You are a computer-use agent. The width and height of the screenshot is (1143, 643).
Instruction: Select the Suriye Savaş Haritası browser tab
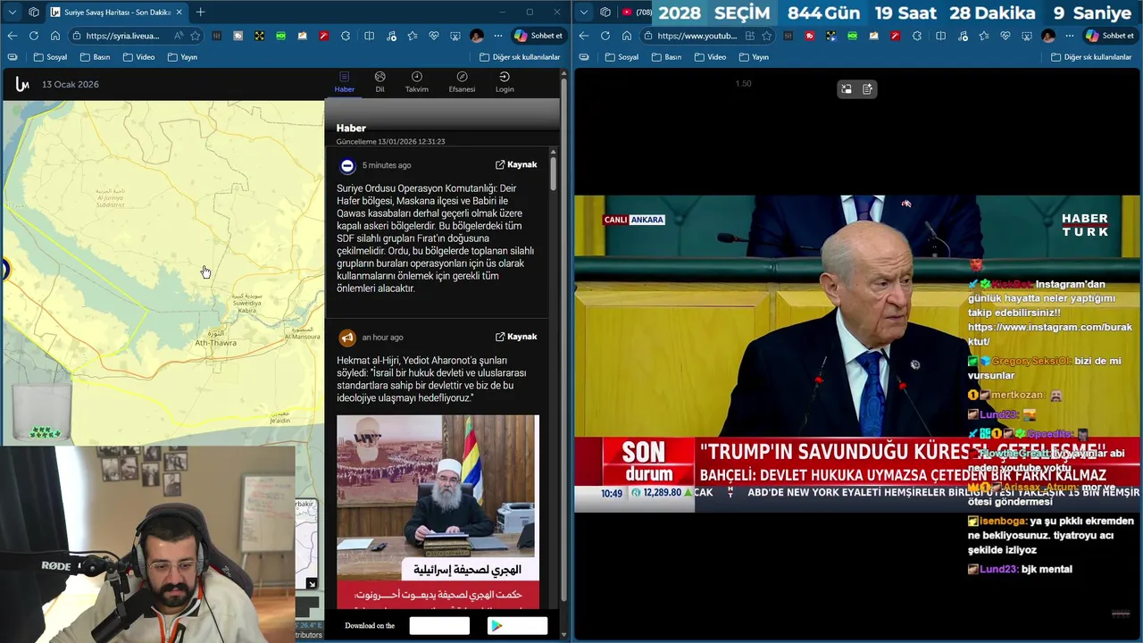coord(116,12)
